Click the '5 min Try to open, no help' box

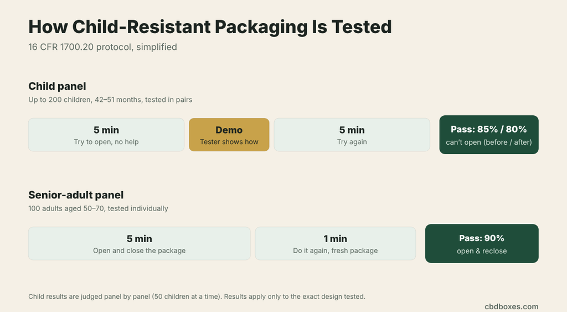[106, 135]
